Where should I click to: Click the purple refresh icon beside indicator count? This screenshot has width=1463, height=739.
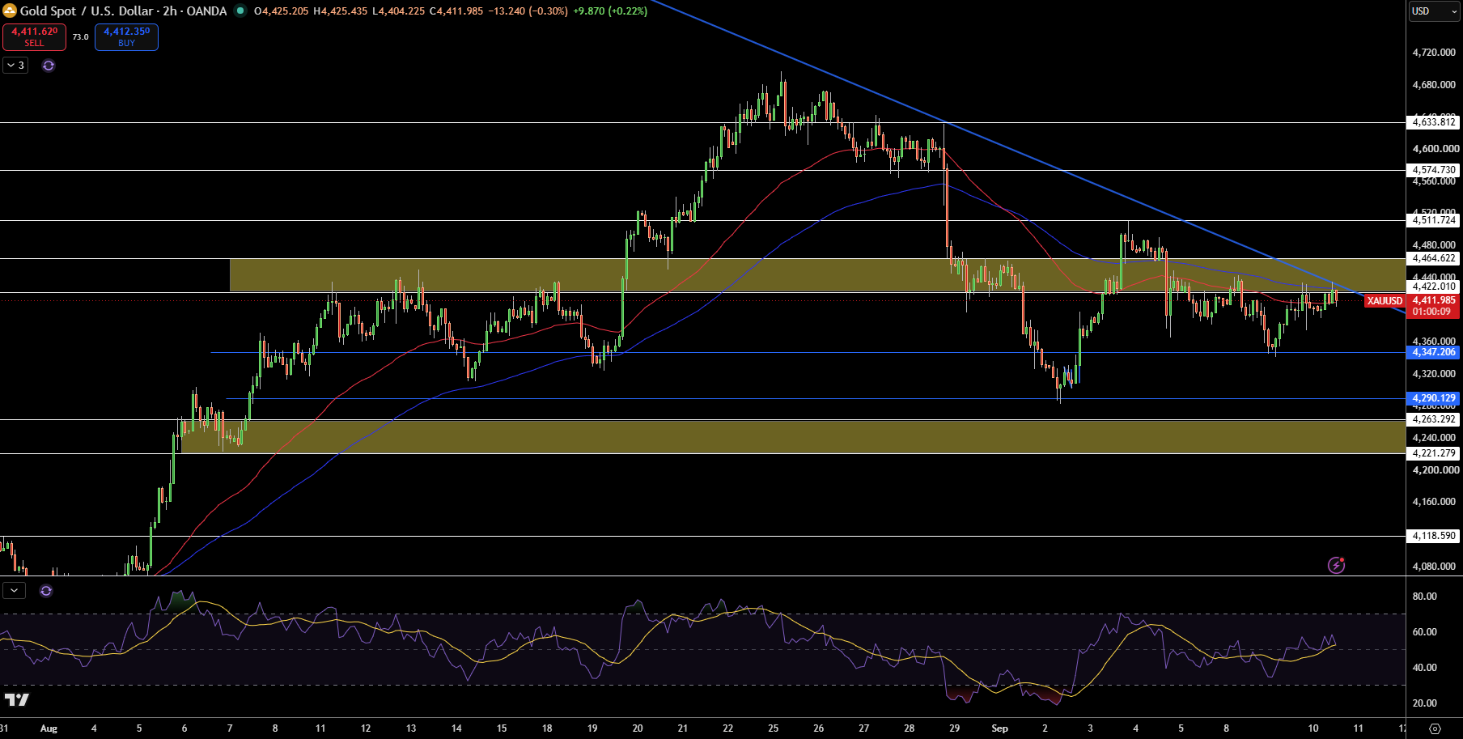tap(49, 66)
